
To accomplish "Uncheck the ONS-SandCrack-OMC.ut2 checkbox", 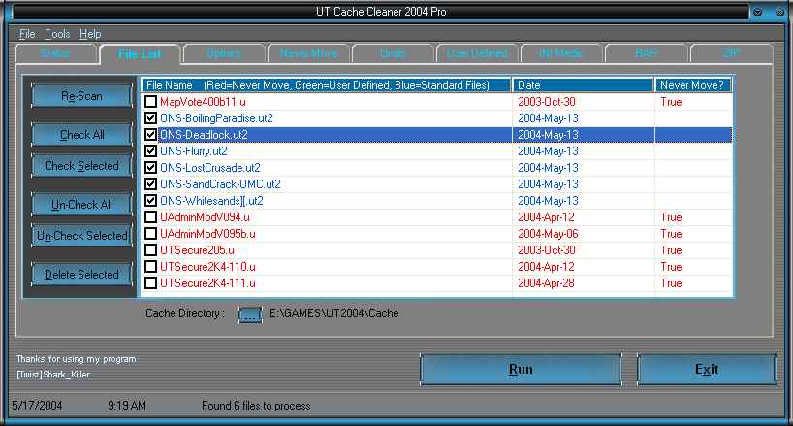I will point(150,183).
